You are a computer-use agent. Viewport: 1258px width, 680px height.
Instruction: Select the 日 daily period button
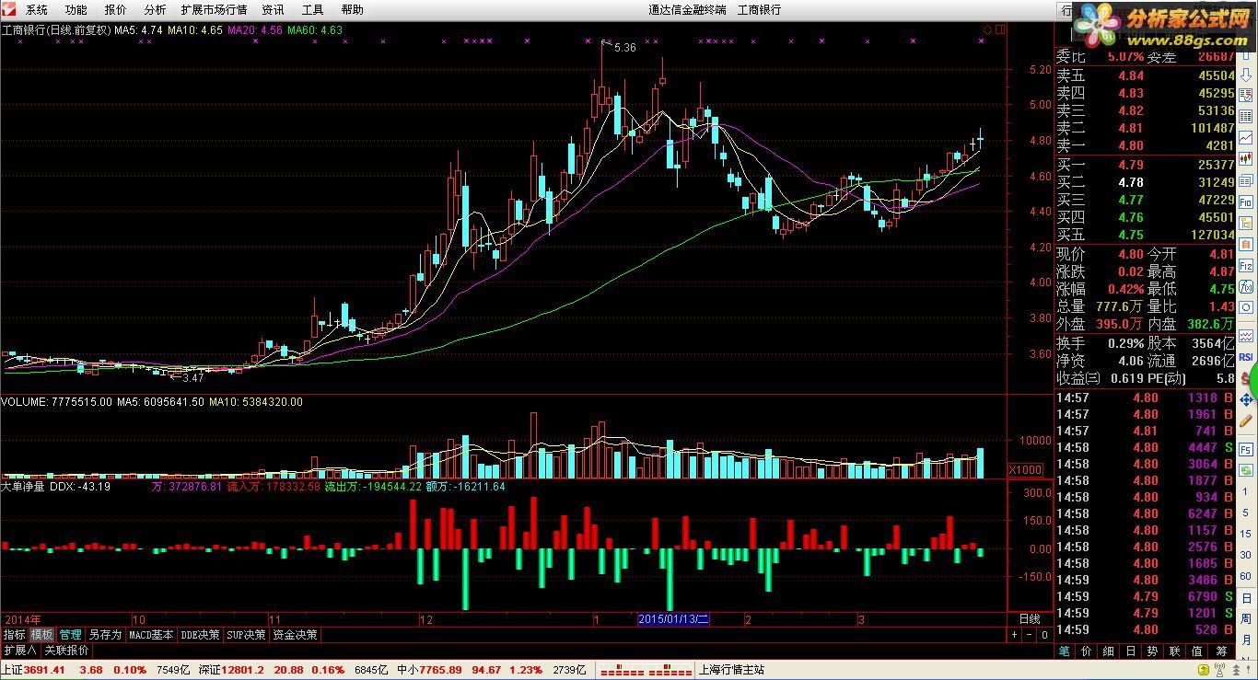[x=1246, y=598]
